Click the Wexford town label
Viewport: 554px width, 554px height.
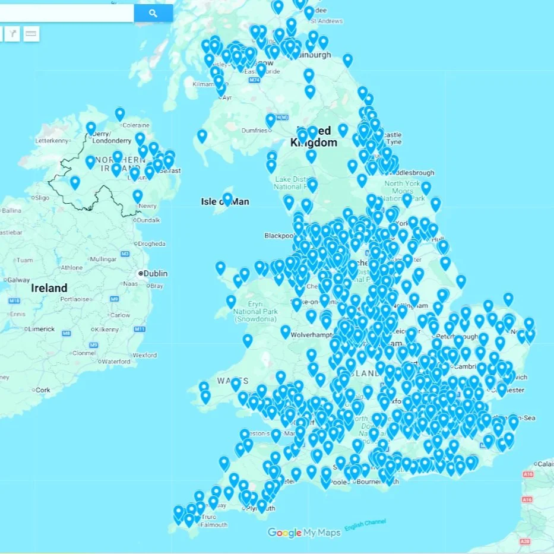point(144,355)
